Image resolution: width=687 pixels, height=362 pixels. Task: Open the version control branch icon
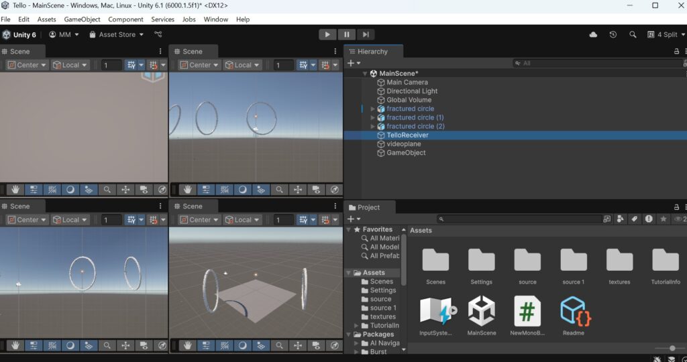coord(158,34)
